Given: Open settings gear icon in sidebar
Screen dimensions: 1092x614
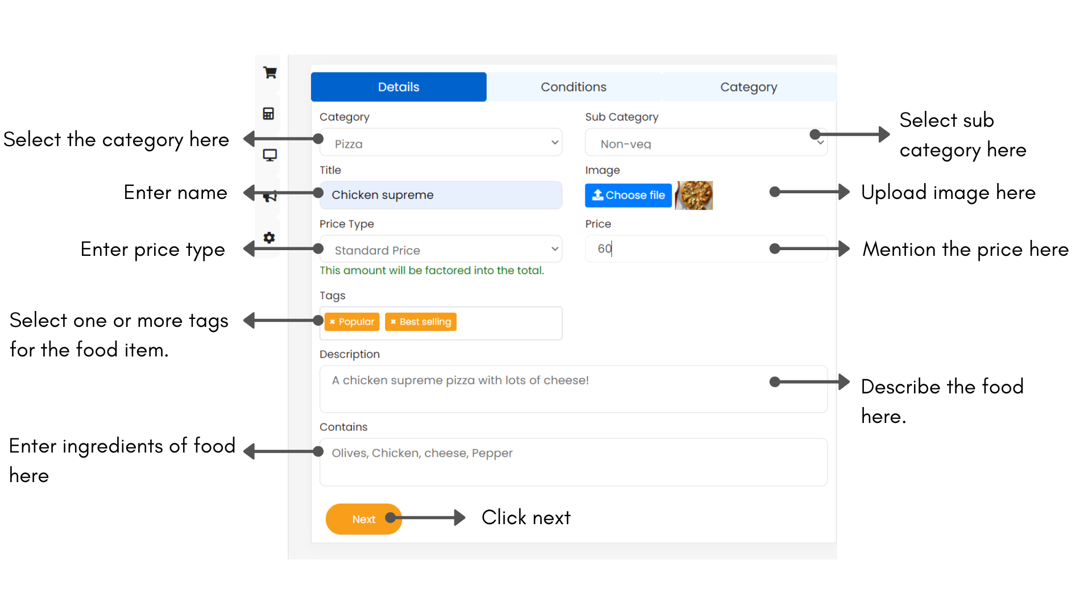Looking at the screenshot, I should pos(269,238).
